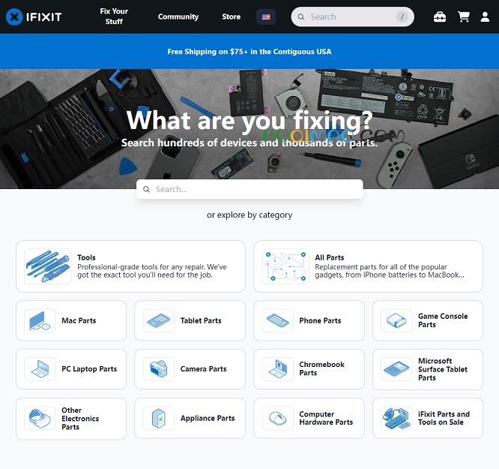
Task: Open Chromebook Parts category
Action: tap(309, 369)
